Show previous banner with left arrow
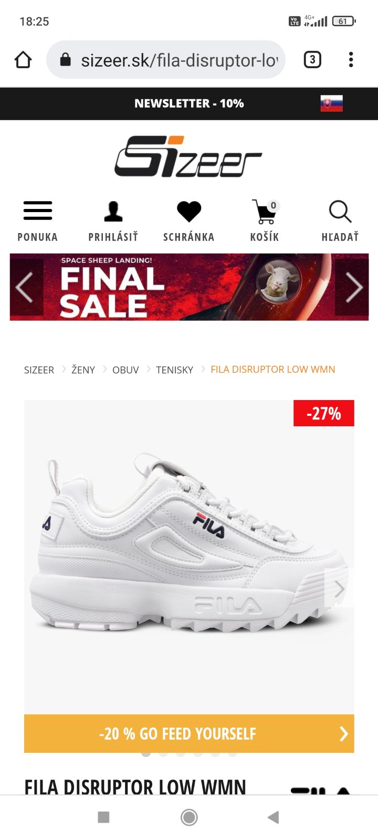The image size is (378, 840). [x=25, y=287]
